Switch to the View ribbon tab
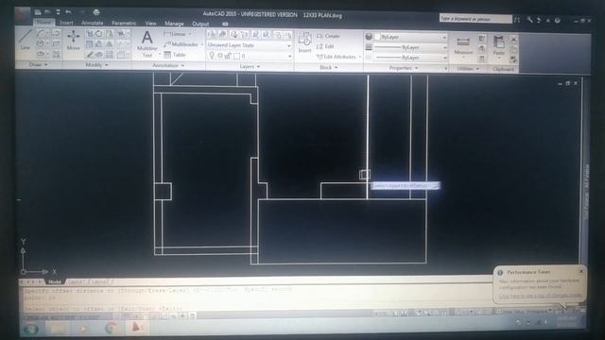 coord(150,24)
